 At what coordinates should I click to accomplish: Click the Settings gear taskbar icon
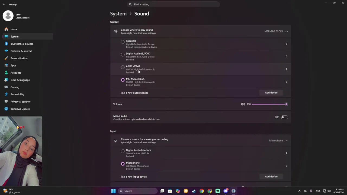[233, 191]
